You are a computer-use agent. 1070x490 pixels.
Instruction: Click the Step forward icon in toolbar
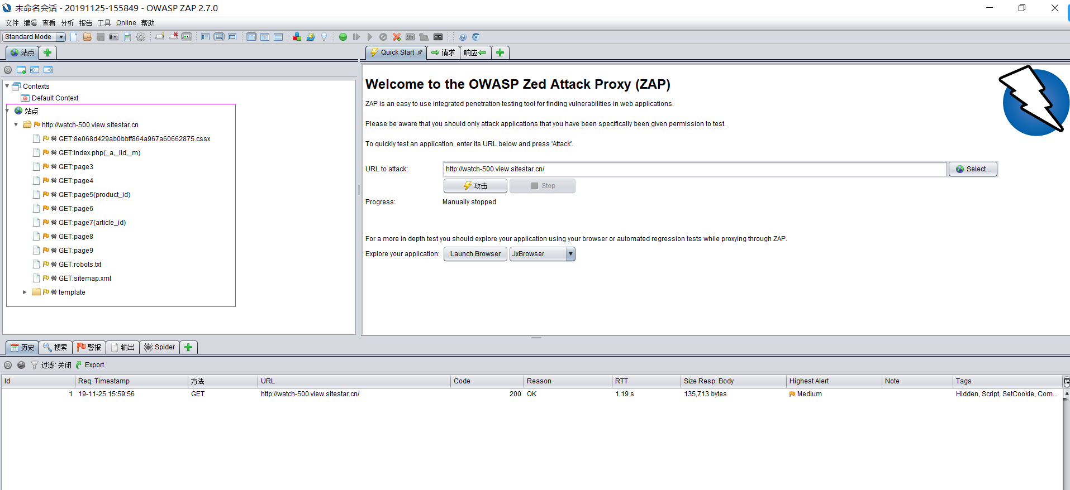(356, 37)
